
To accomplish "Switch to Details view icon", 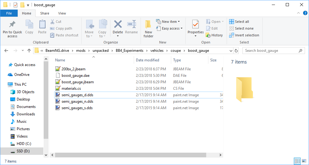I will (x=297, y=161).
